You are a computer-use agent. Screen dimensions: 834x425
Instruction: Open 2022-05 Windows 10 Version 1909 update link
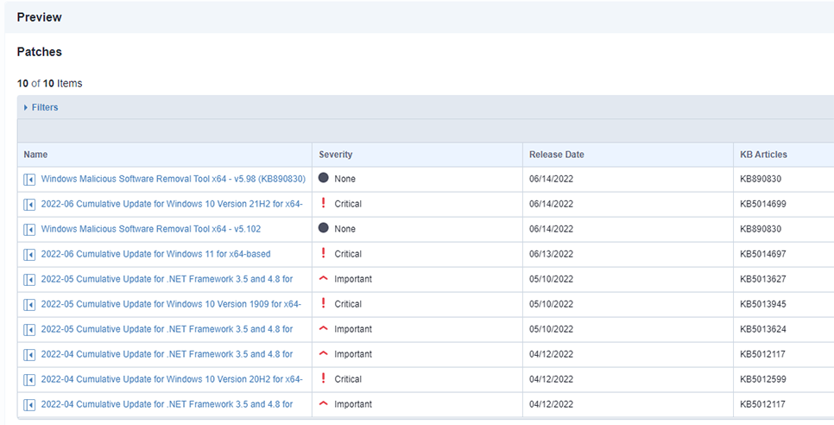pos(171,304)
